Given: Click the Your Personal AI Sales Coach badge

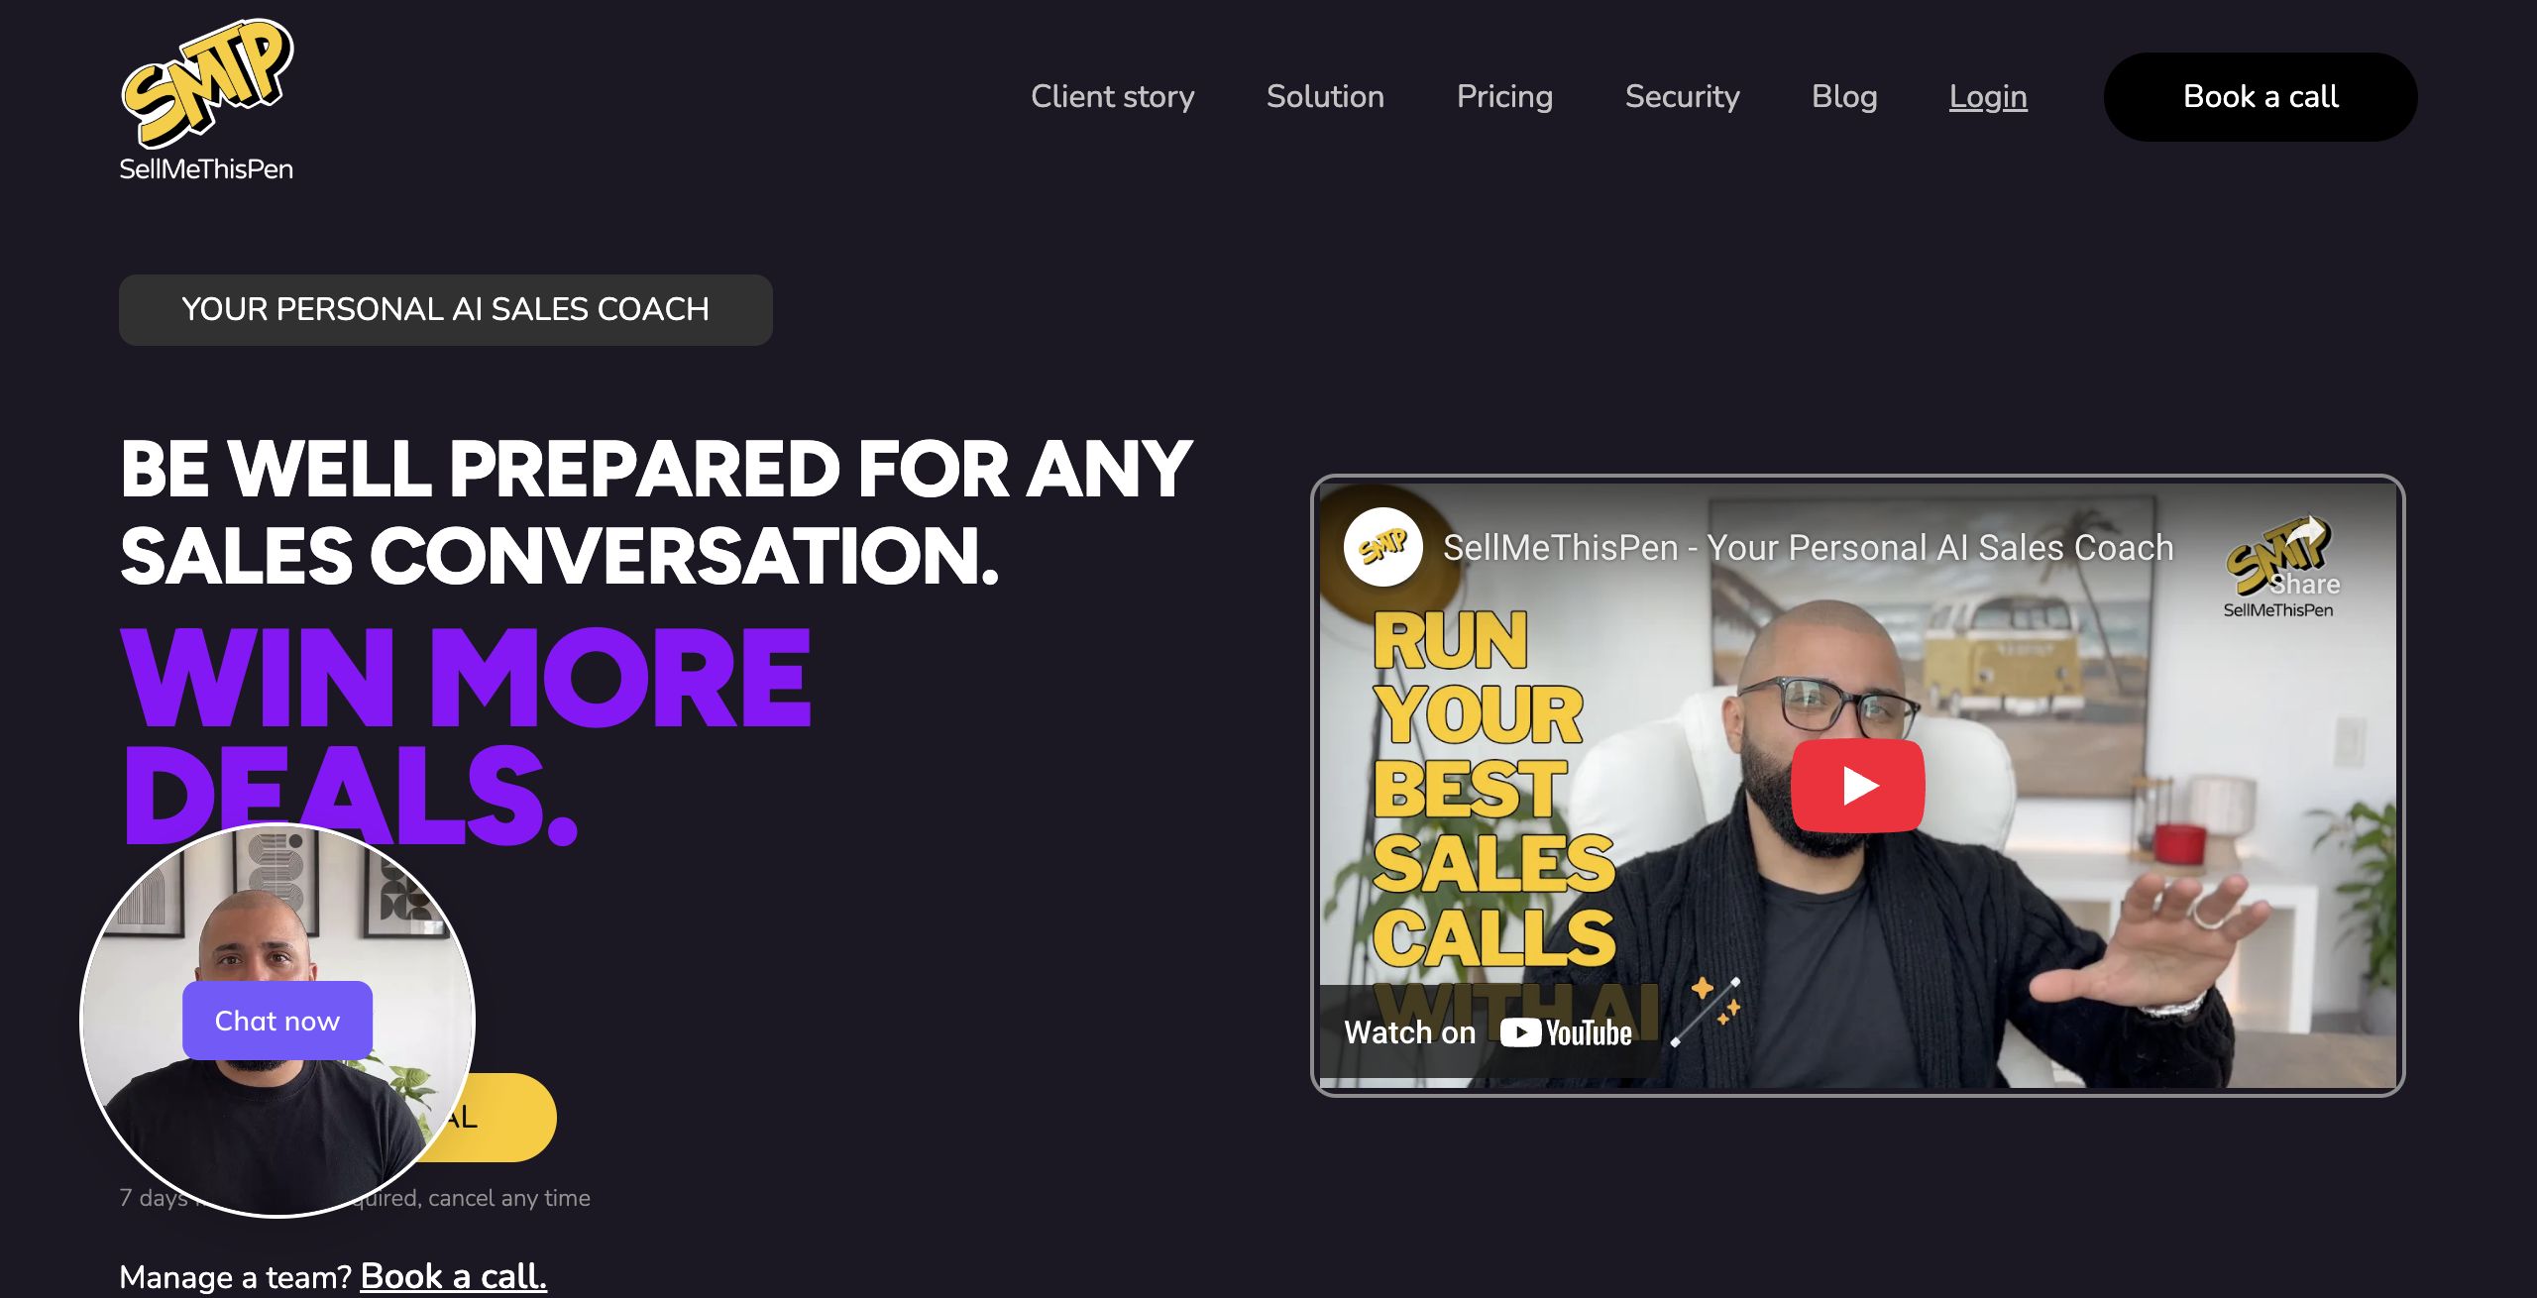Looking at the screenshot, I should [446, 309].
